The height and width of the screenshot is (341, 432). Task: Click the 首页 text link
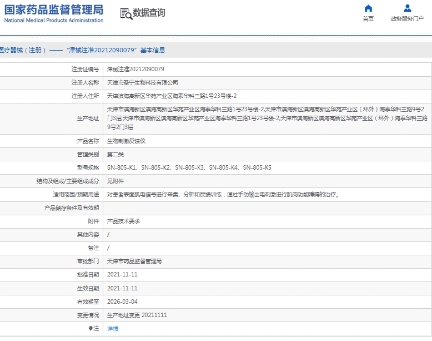point(368,18)
